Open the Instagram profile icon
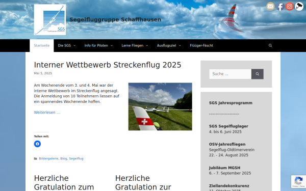Image resolution: width=306 pixels, height=191 pixels. tap(290, 7)
